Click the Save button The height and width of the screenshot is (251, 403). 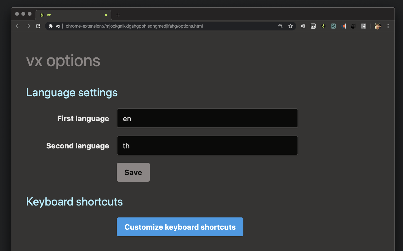click(133, 172)
